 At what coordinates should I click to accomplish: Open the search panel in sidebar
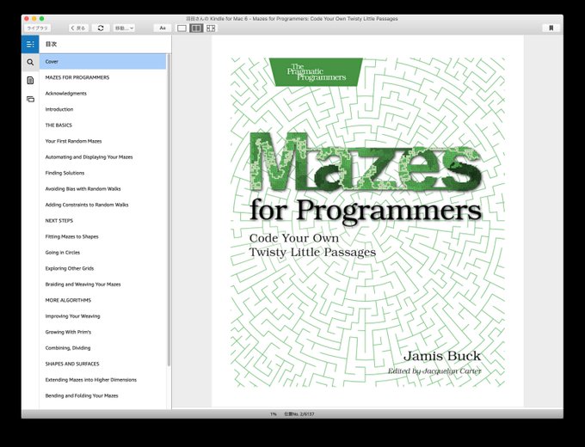point(30,62)
